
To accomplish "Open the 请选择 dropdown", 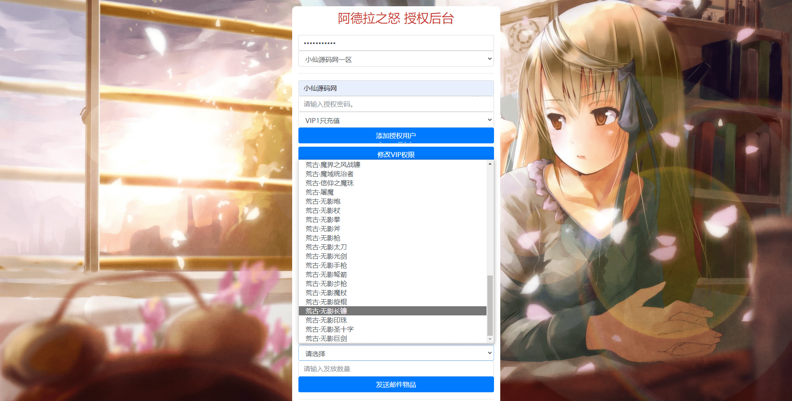I will pos(396,353).
